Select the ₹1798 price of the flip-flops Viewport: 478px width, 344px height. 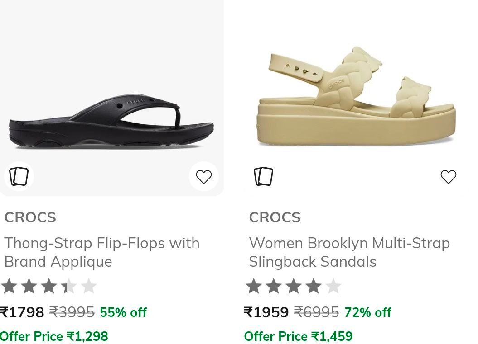click(22, 312)
